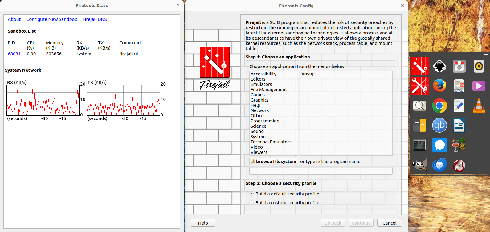The width and height of the screenshot is (490, 232).
Task: Select the Network category in application list
Action: coord(259,110)
